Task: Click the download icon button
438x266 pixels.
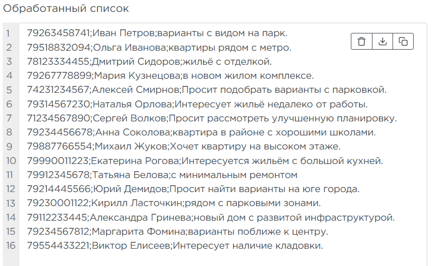Action: [382, 42]
